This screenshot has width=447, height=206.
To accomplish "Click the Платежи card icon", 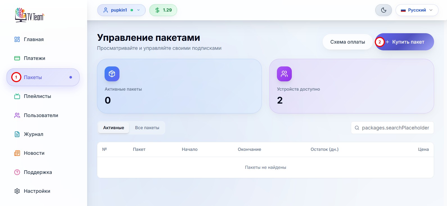I will pyautogui.click(x=17, y=58).
